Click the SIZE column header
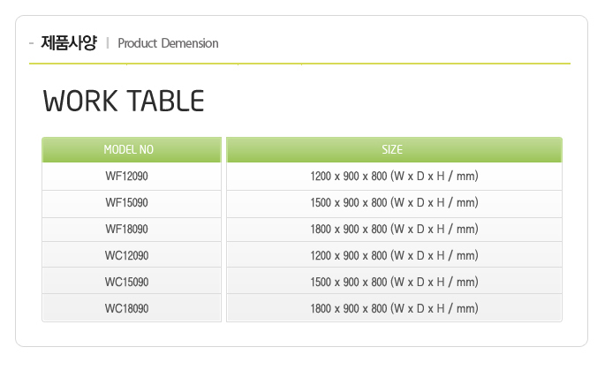Viewport: 605px width, 370px height. [393, 150]
